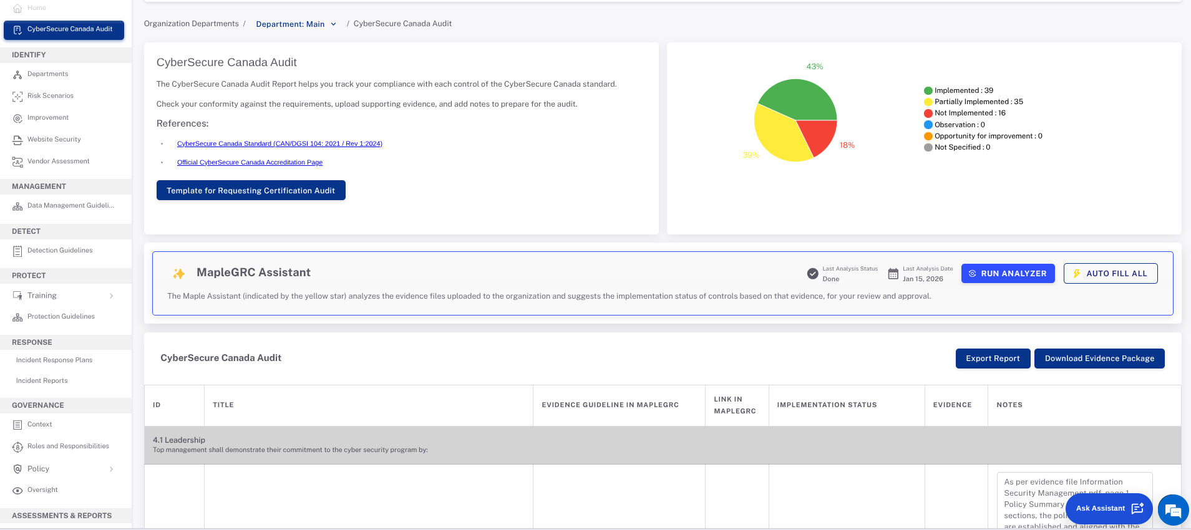Click the Policy shield icon
The height and width of the screenshot is (530, 1191).
[x=17, y=469]
